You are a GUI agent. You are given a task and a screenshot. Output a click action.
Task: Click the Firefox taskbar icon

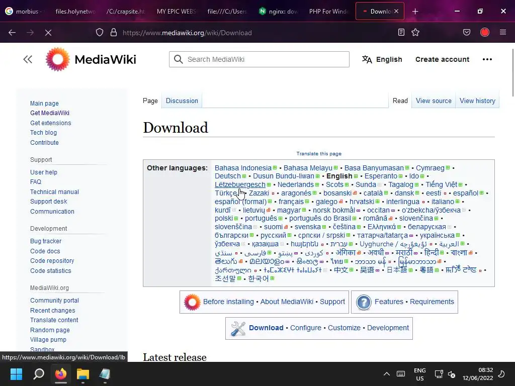point(61,374)
